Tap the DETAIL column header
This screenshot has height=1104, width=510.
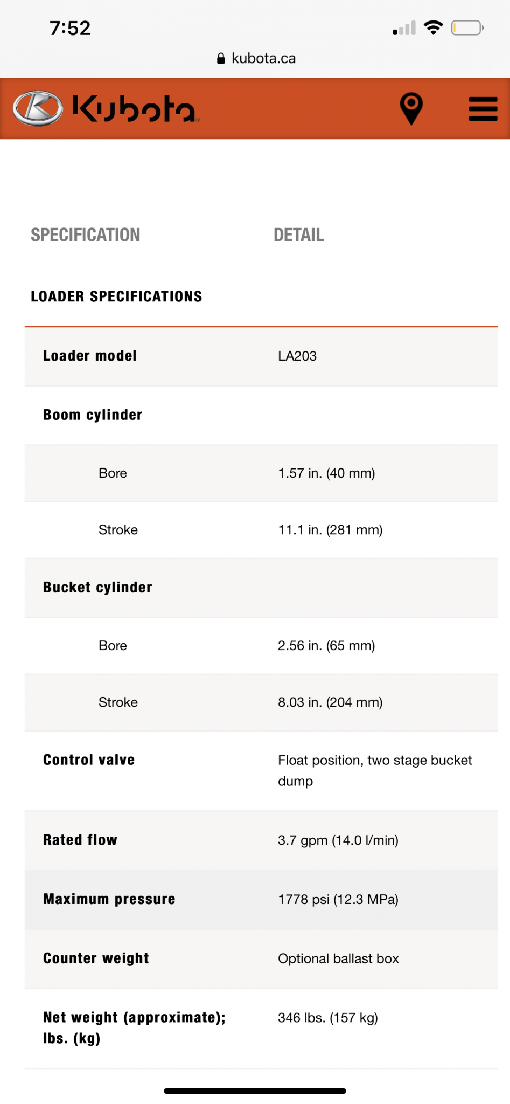pyautogui.click(x=299, y=235)
